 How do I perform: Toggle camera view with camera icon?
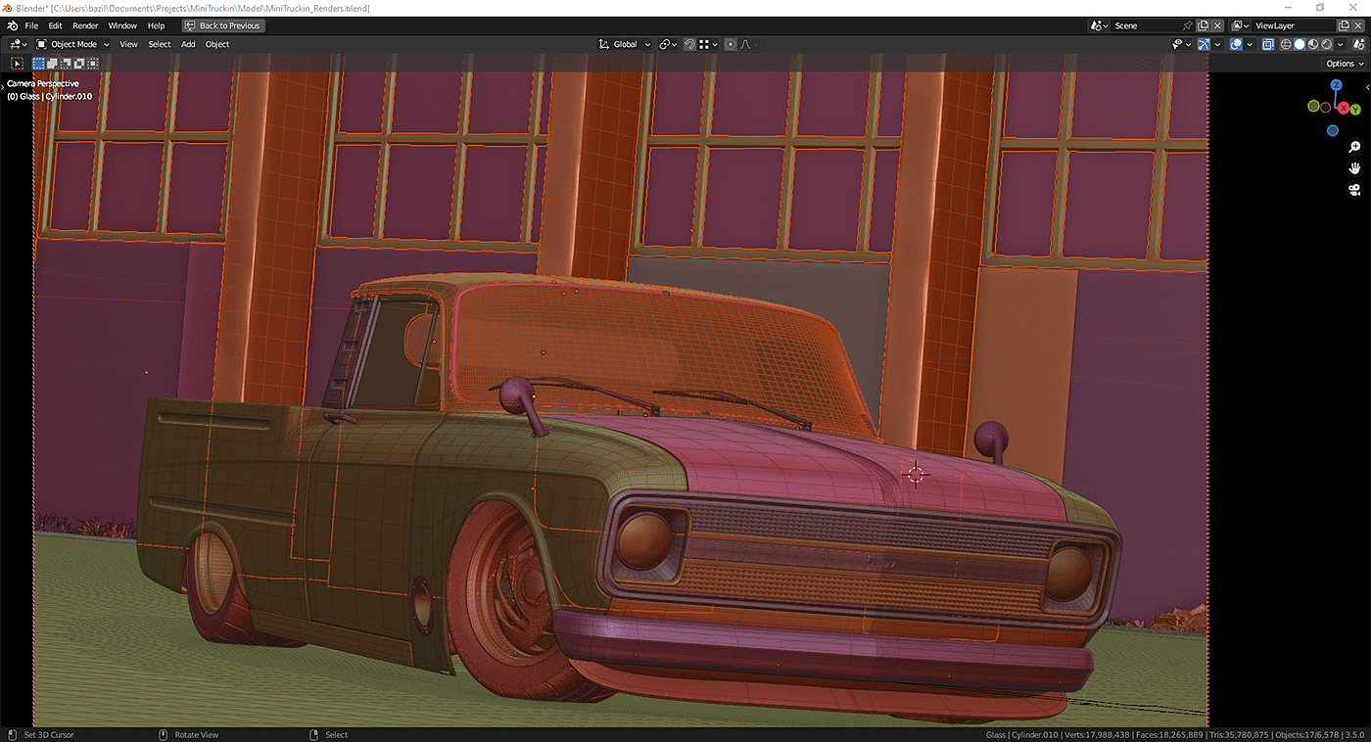click(x=1354, y=190)
